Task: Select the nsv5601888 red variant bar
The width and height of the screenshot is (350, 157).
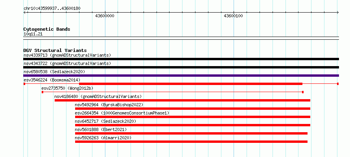Action: click(x=191, y=133)
